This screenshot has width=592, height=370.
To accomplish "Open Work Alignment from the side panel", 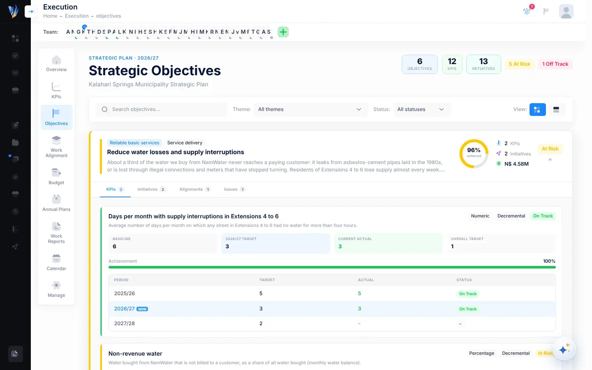I will (56, 147).
